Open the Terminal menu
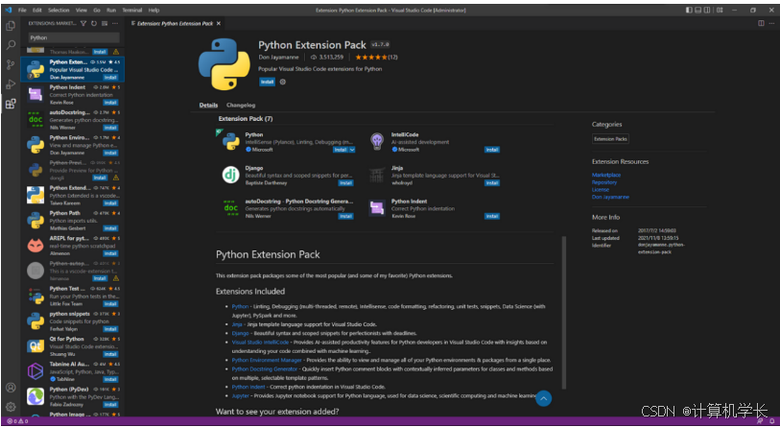This screenshot has width=780, height=427. click(x=131, y=10)
